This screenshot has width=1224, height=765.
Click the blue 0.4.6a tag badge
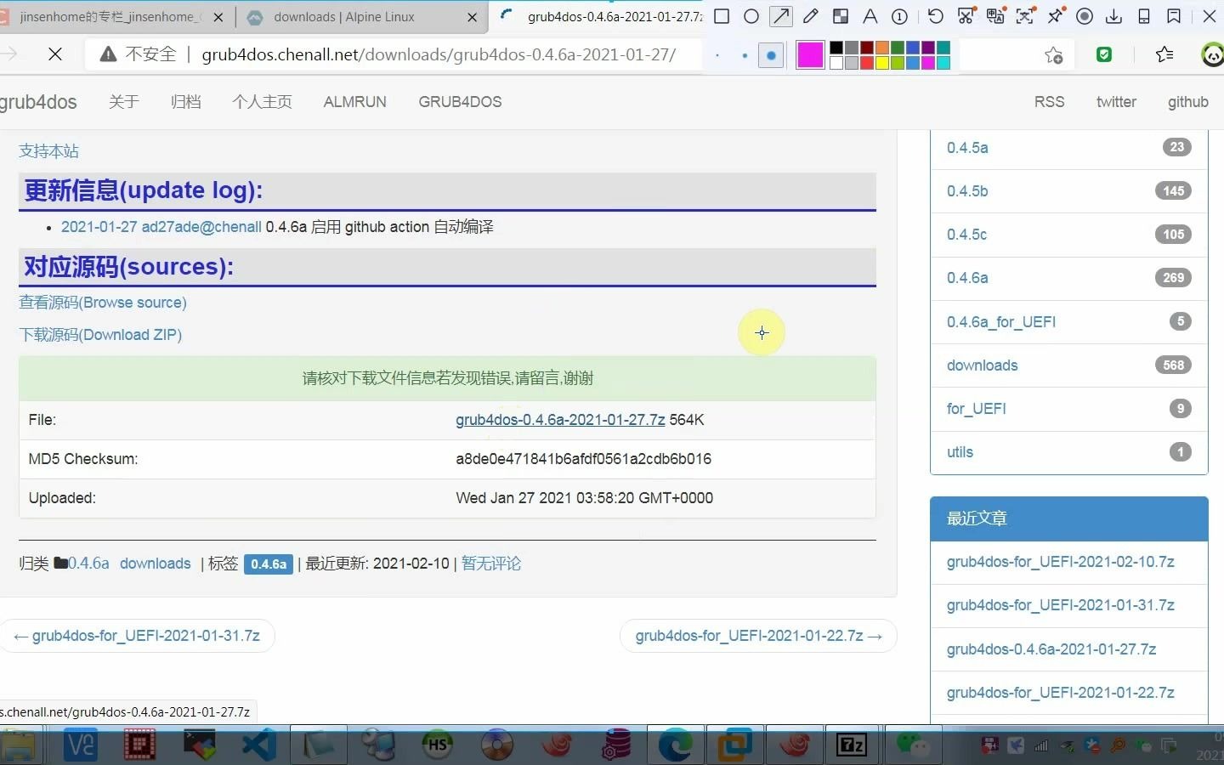tap(269, 564)
